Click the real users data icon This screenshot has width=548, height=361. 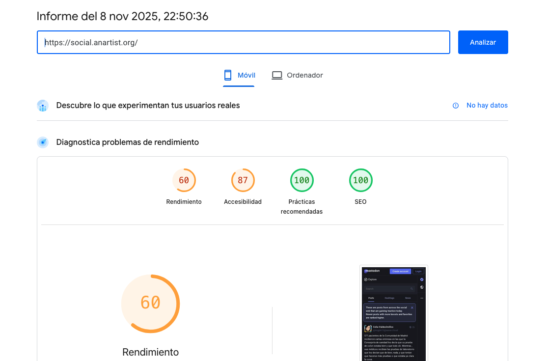coord(43,106)
